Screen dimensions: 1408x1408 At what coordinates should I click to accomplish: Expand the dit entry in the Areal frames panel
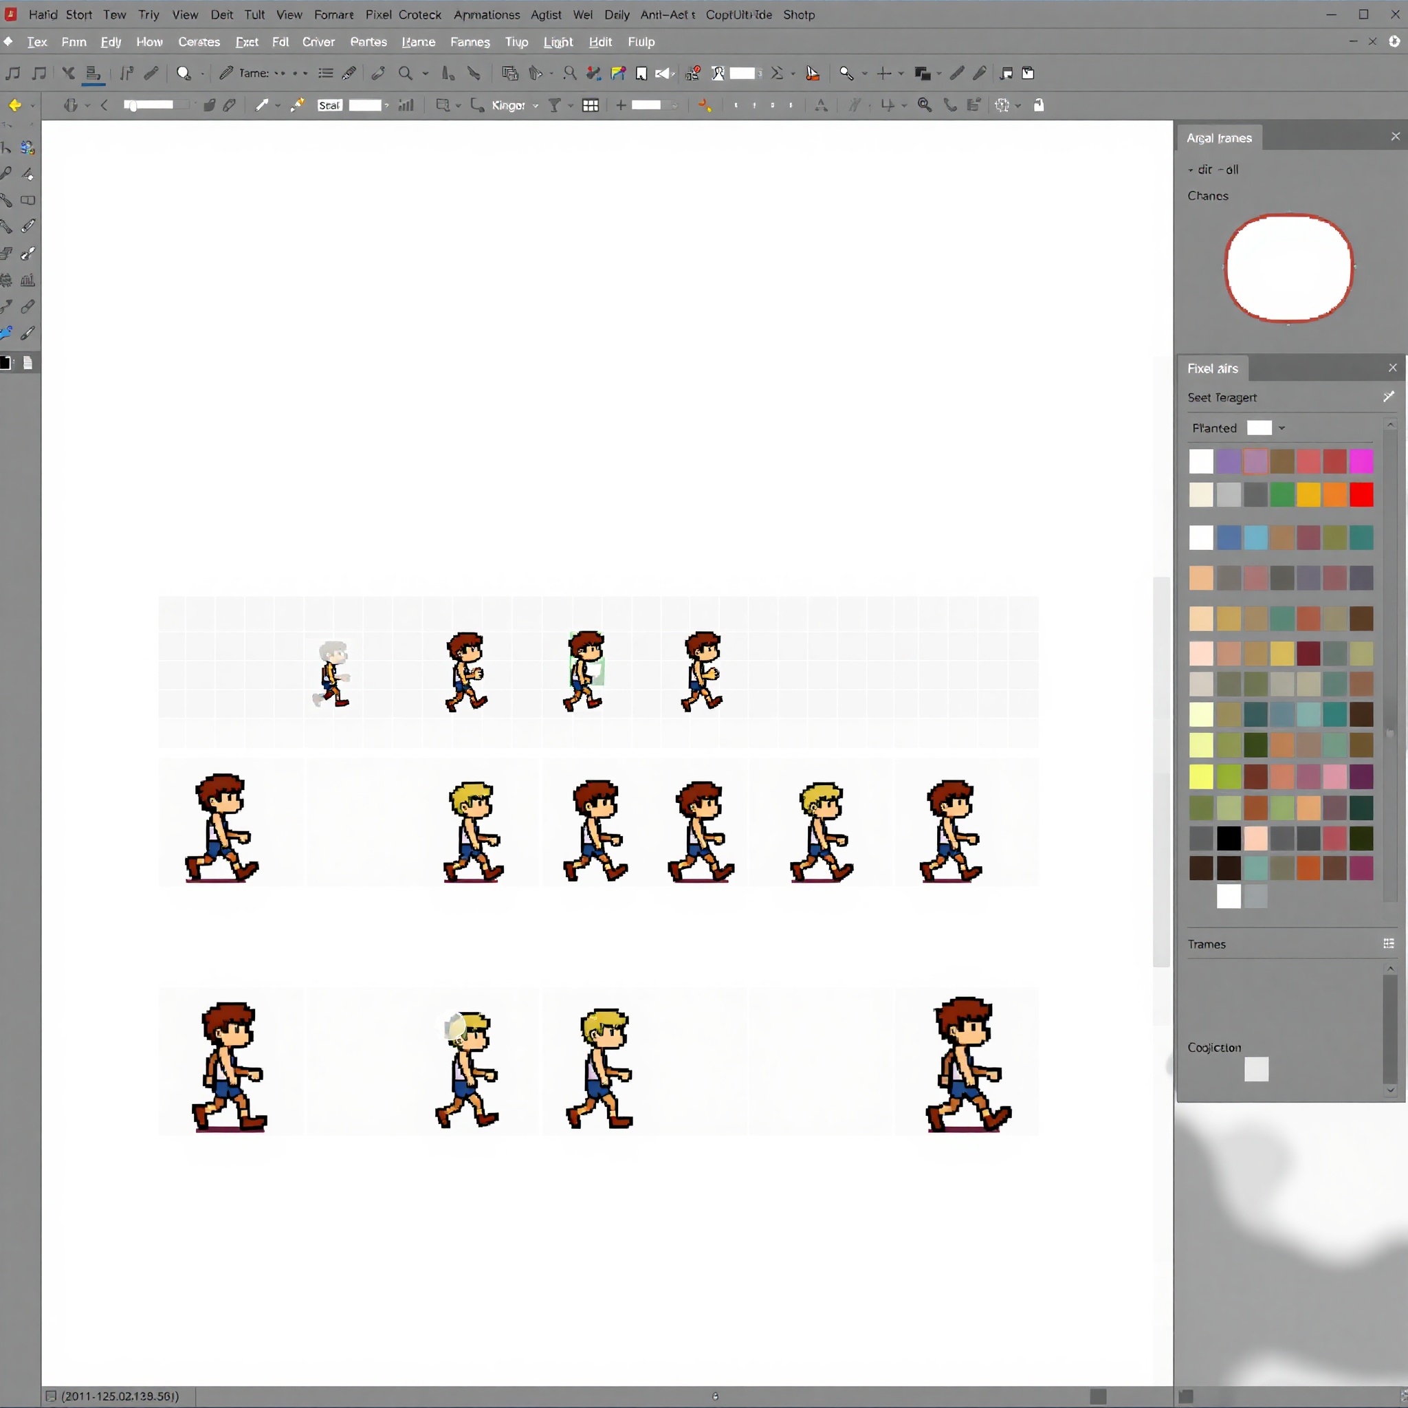(x=1191, y=169)
